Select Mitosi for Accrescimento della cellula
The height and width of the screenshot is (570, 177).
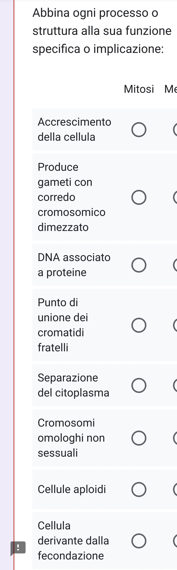point(139,130)
